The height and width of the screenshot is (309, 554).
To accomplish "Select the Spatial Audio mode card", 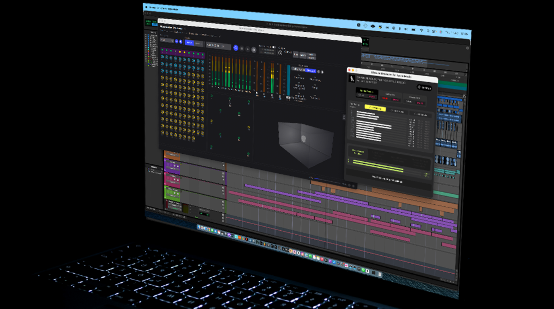I will 367,94.
